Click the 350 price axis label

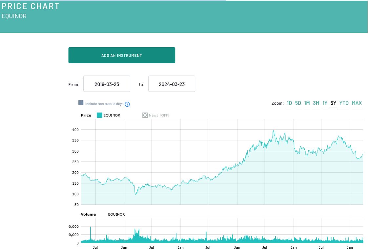pos(75,140)
